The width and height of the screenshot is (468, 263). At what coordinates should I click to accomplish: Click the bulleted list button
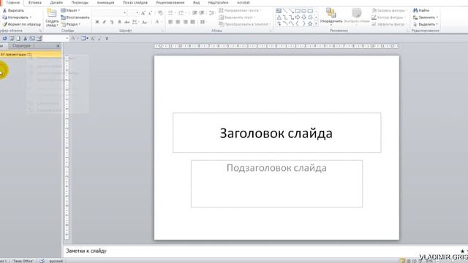coord(170,13)
